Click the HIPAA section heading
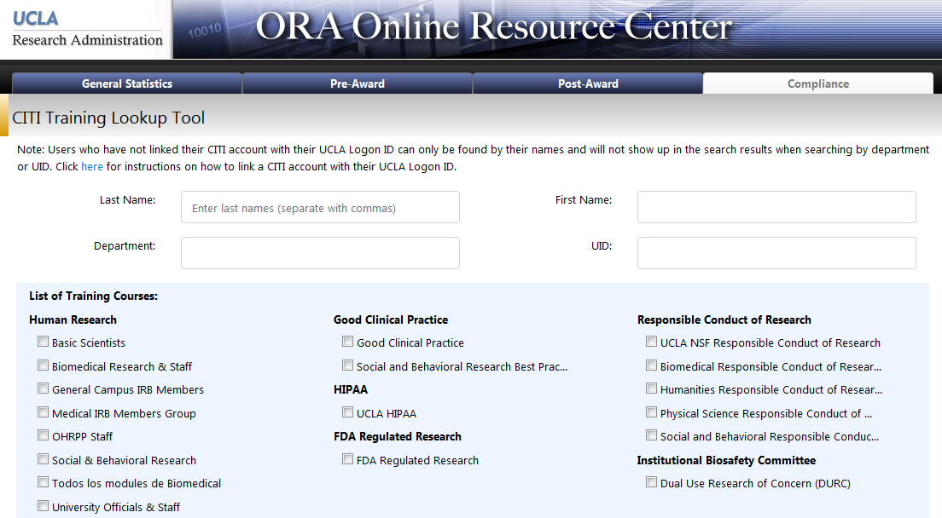 (350, 389)
